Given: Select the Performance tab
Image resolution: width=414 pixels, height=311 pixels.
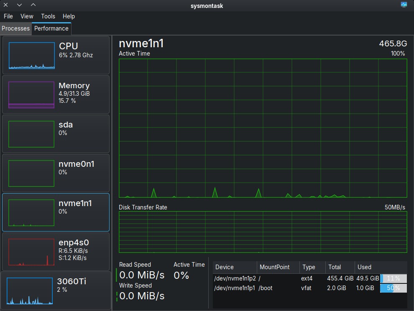Looking at the screenshot, I should coord(51,28).
